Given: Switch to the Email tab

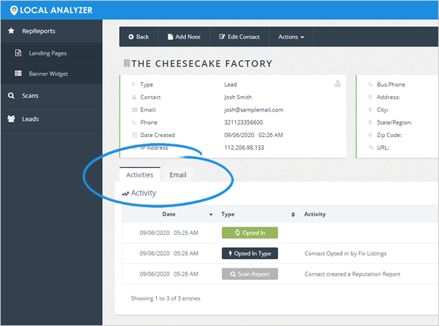Looking at the screenshot, I should 178,175.
